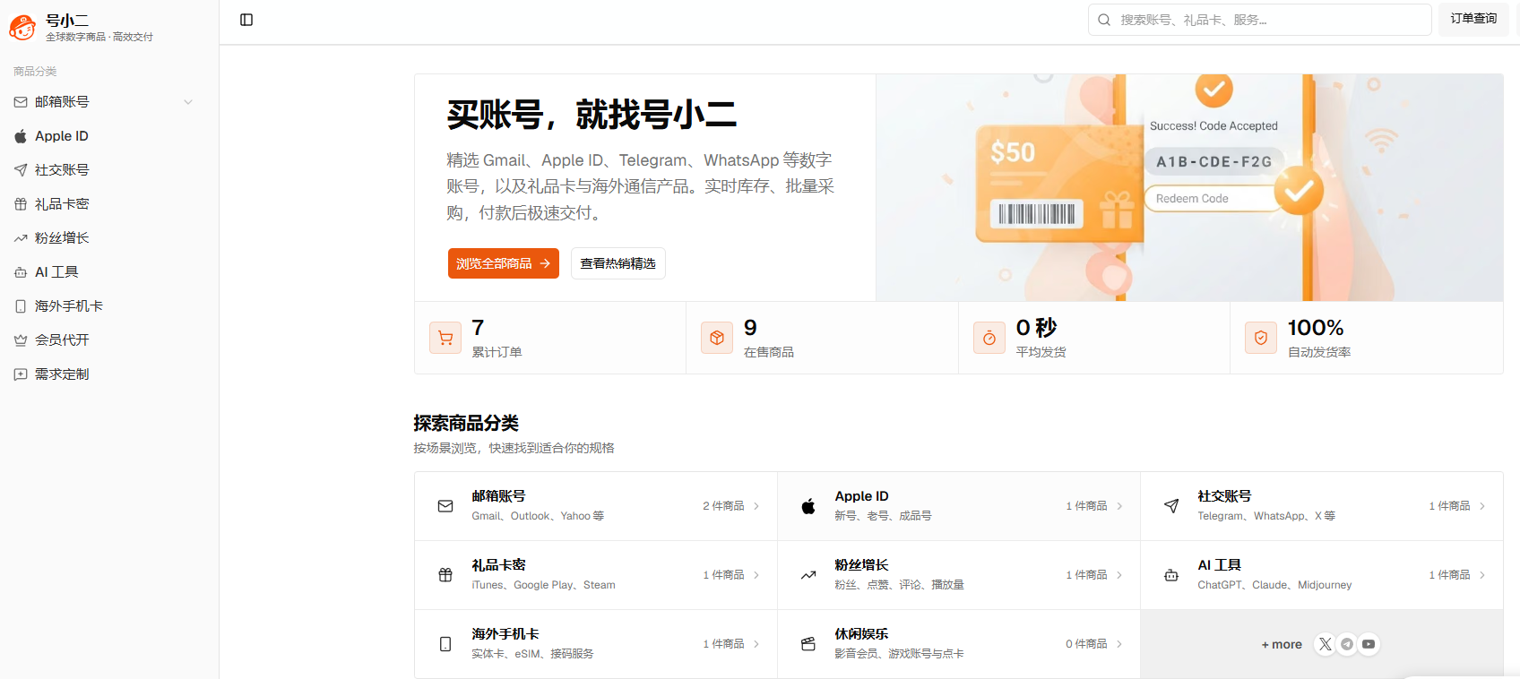Open the 礼品卡密 category card arrow
1520x679 pixels.
click(756, 575)
